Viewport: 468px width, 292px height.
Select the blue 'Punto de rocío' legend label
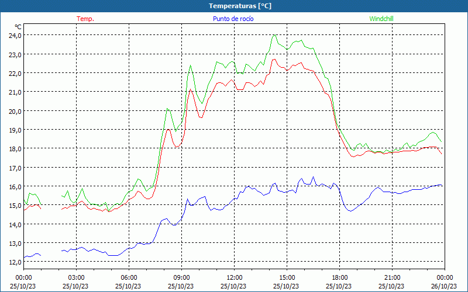pyautogui.click(x=233, y=19)
